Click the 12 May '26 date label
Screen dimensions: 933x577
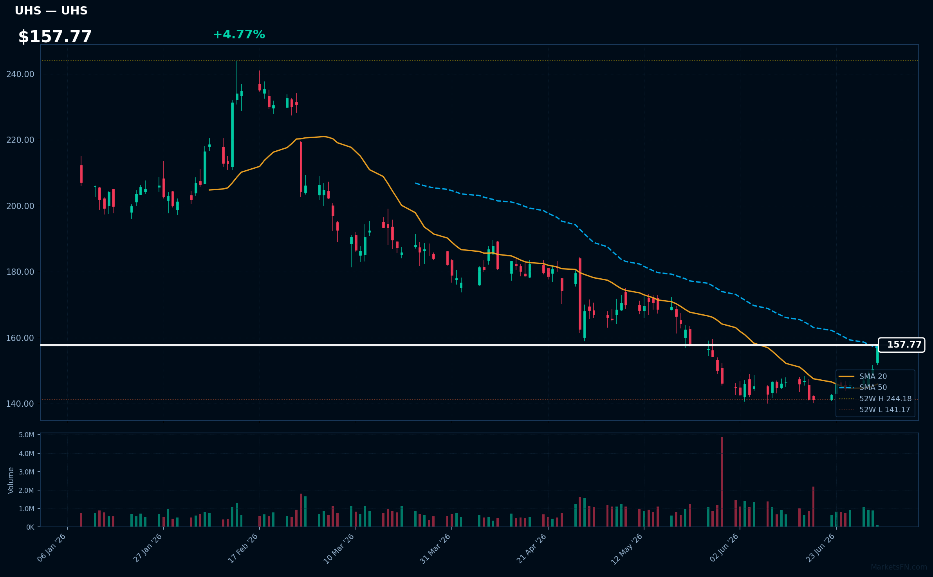point(627,548)
